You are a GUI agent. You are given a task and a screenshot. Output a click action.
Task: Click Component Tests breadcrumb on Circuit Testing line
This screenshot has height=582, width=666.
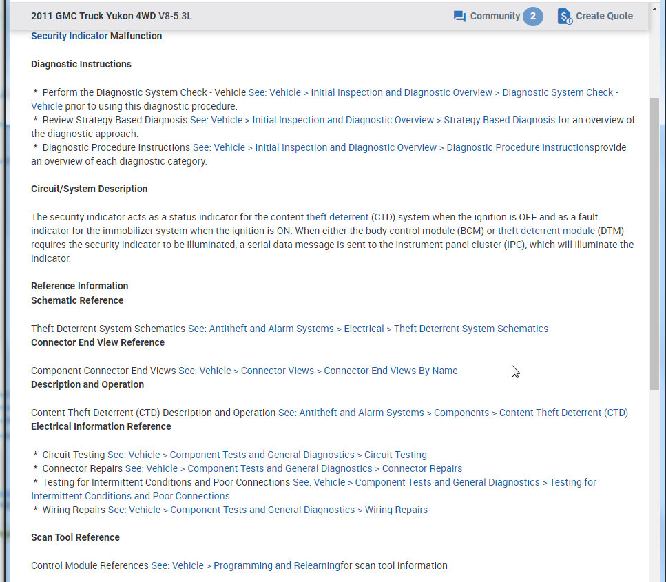[x=262, y=455]
